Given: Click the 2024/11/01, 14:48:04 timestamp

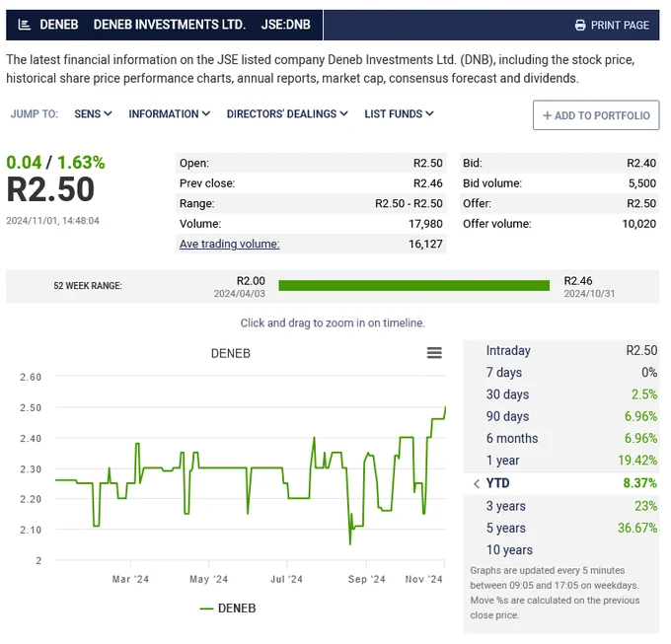Looking at the screenshot, I should 52,221.
